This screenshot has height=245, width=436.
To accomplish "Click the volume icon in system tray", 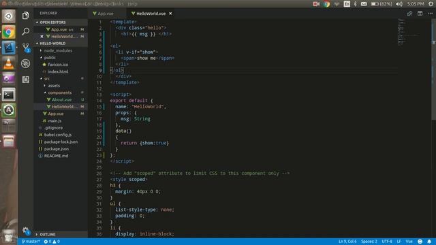I will pyautogui.click(x=399, y=4).
